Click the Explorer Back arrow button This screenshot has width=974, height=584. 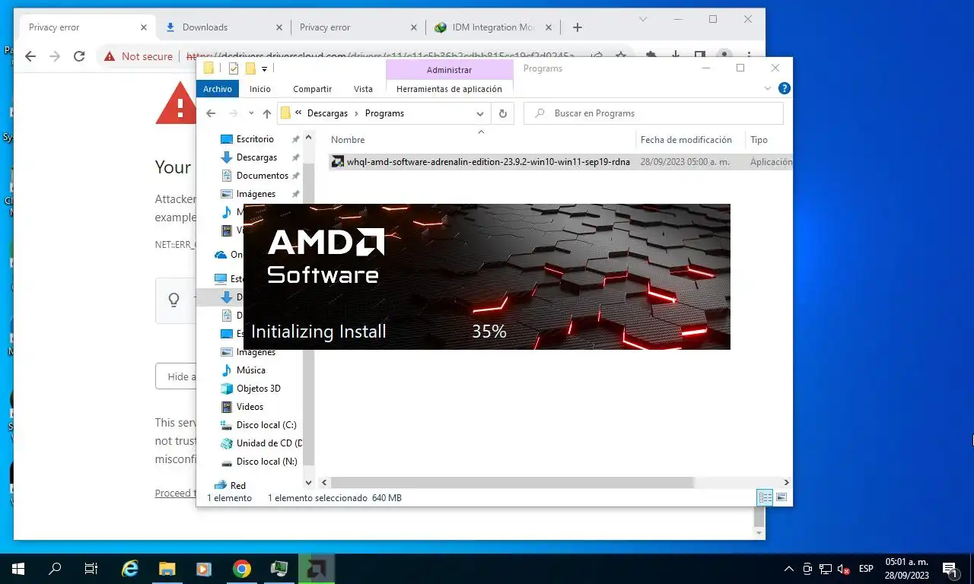[211, 113]
